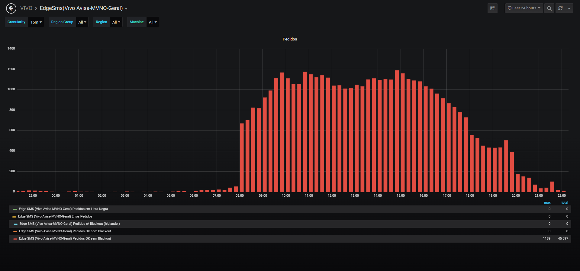This screenshot has width=580, height=271.
Task: Click orange Pedidos OK com Blackout color icon
Action: point(15,231)
